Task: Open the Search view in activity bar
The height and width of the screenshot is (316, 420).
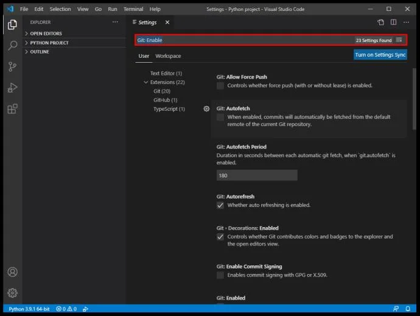Action: click(x=12, y=45)
